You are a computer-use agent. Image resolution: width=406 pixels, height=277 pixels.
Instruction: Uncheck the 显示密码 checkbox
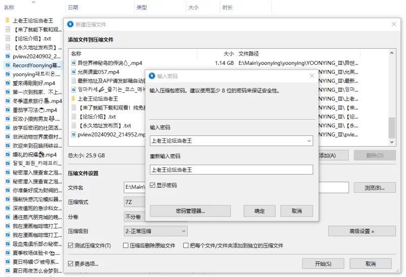tap(153, 185)
